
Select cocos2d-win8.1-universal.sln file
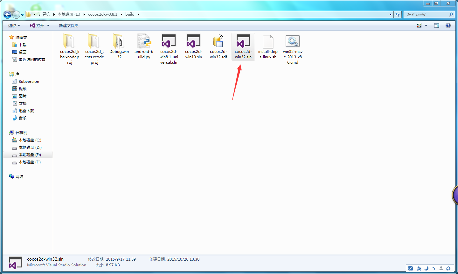point(169,49)
